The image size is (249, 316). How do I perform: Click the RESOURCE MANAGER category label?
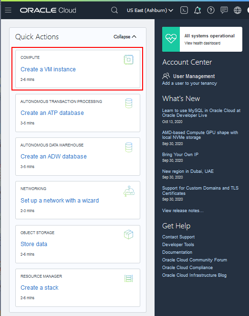41,276
